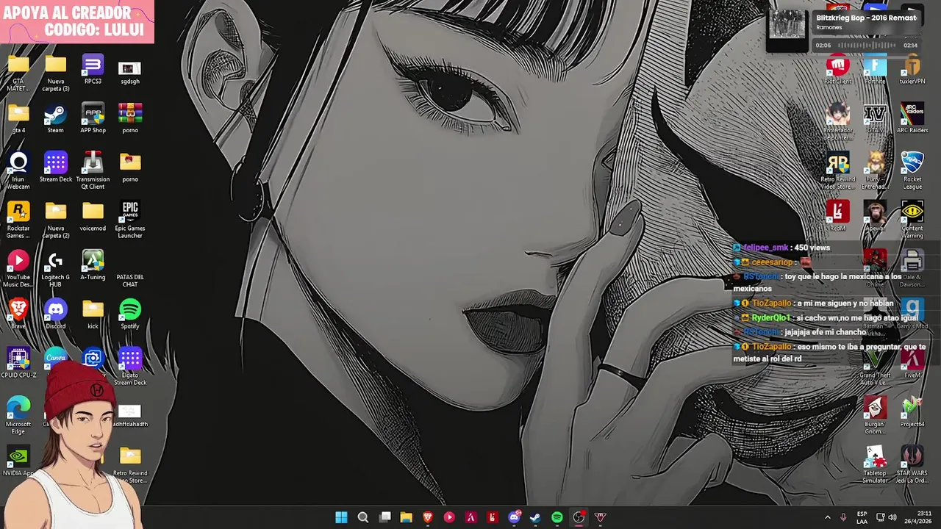Open YouTube Music Desktop shortcut
Viewport: 941px width, 529px height.
tap(18, 270)
